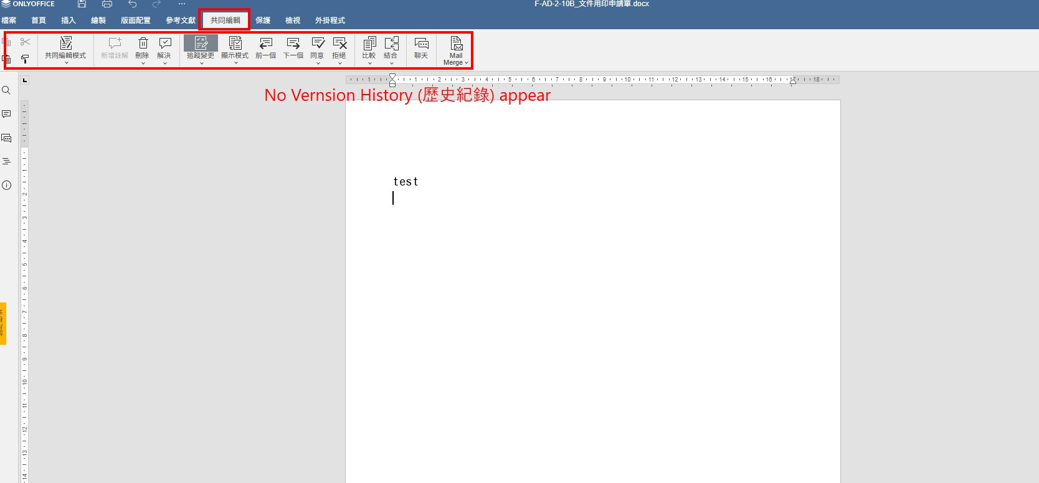Screen dimensions: 1039x483
Task: Click the Print icon in title bar
Action: (x=107, y=4)
